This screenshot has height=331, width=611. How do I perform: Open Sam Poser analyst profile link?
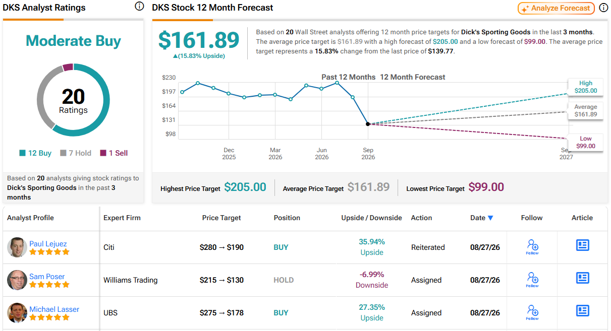47,276
